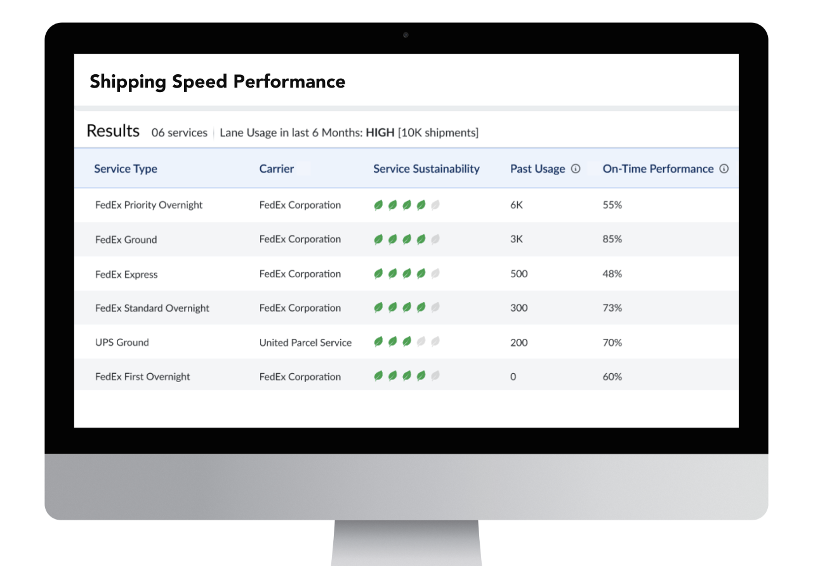Click sustainability leaf rating for FedEx Express
The height and width of the screenshot is (566, 813).
(x=407, y=273)
